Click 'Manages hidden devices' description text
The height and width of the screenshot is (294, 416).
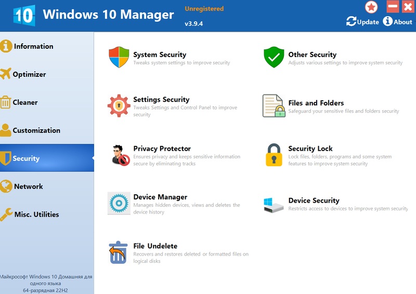pyautogui.click(x=187, y=208)
